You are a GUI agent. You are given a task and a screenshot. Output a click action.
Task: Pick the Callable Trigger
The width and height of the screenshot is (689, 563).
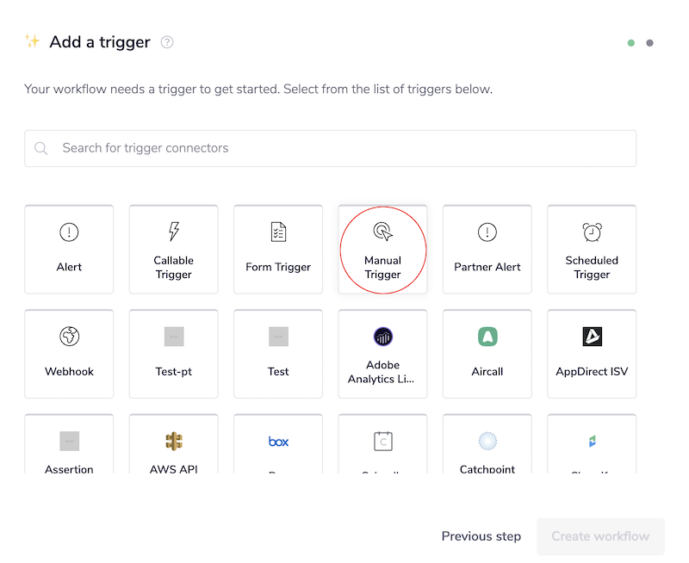(x=173, y=250)
